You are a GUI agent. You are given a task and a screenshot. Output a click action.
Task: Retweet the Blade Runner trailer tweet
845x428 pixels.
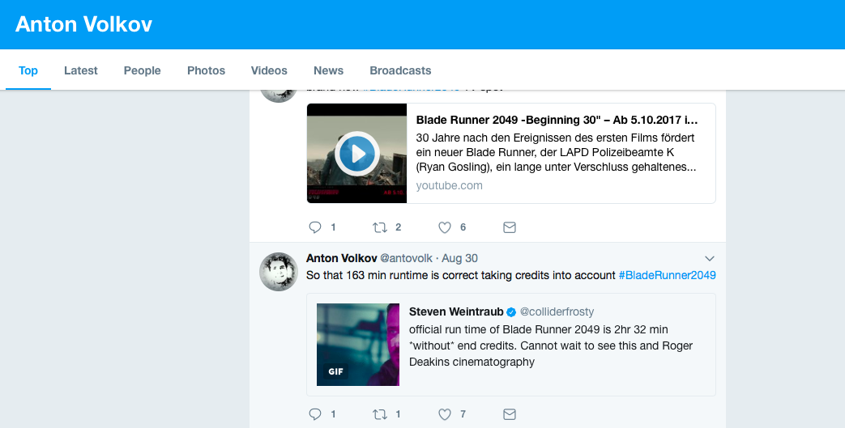pyautogui.click(x=380, y=227)
